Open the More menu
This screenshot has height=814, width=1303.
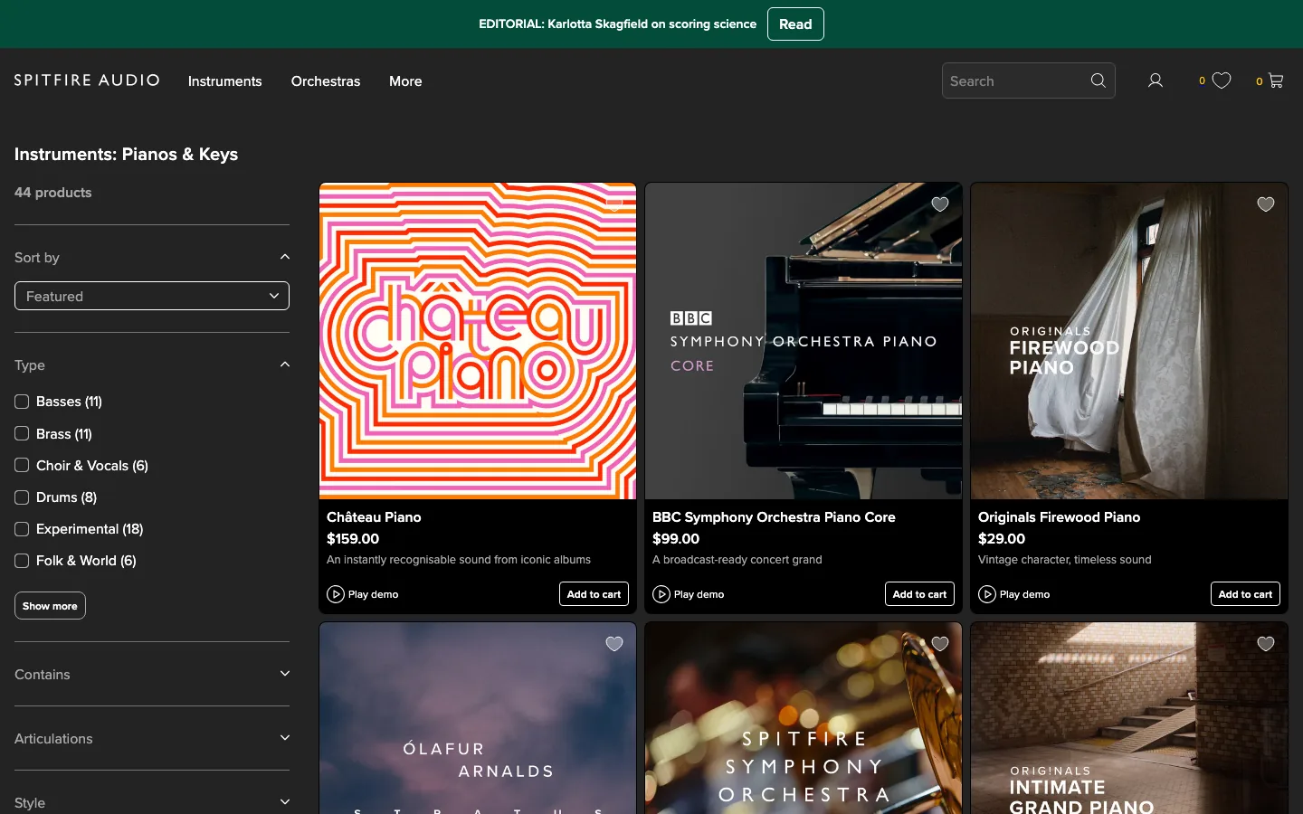coord(405,80)
